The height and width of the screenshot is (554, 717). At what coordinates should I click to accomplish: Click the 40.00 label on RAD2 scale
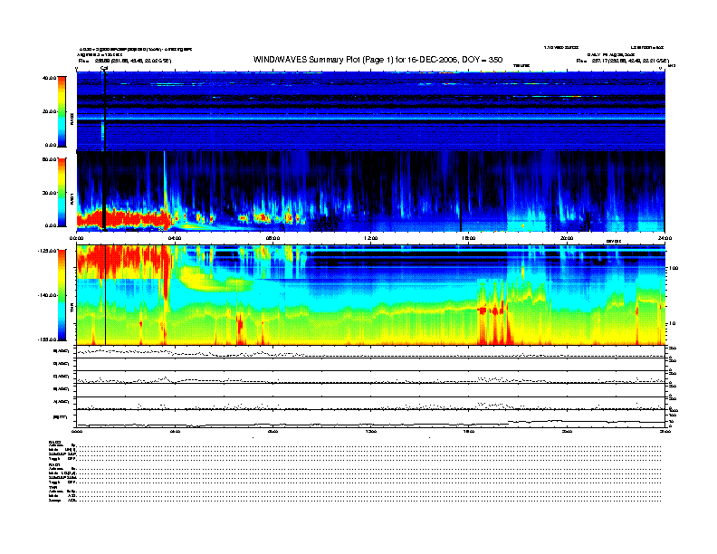[x=49, y=78]
